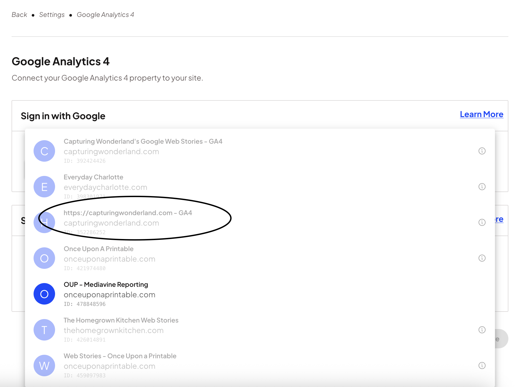521x387 pixels.
Task: Pick Web Stories - Once Upon a Printable
Action: point(120,356)
